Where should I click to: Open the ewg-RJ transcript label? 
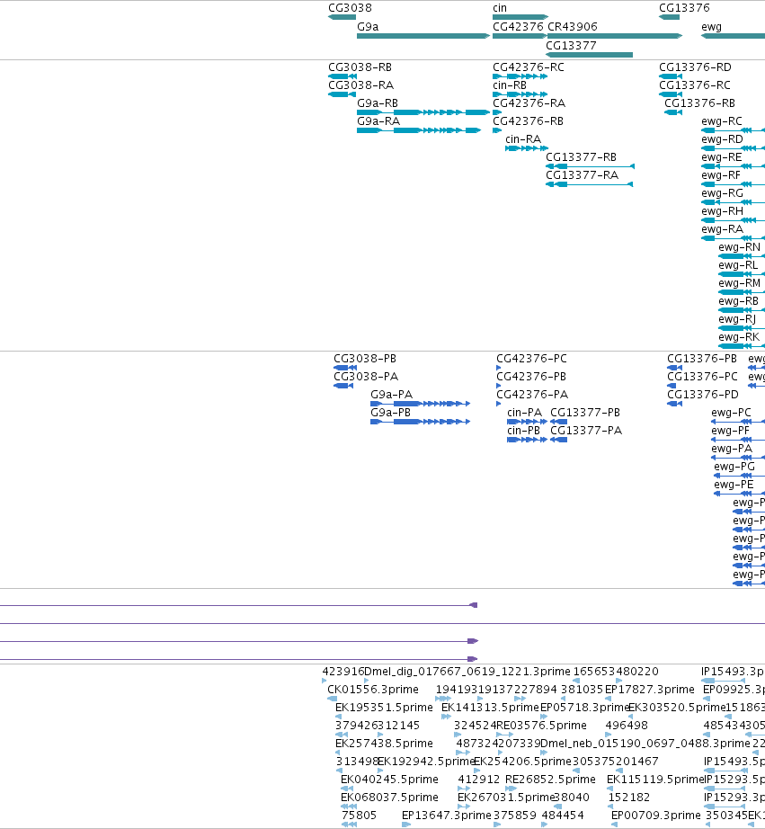(x=737, y=319)
